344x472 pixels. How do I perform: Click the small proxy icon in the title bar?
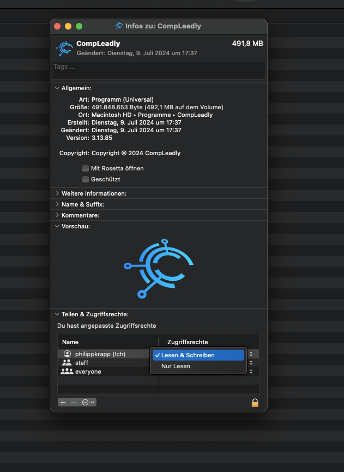pos(118,26)
